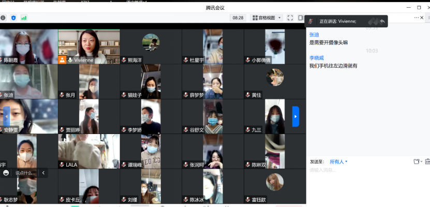Expand the chevron beside the file folder icon
The width and height of the screenshot is (430, 207).
pos(422,162)
